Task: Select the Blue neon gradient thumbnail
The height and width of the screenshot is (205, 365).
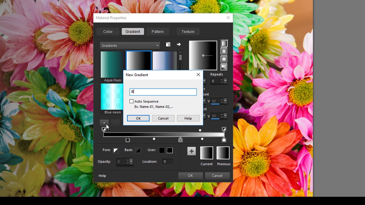Action: click(111, 97)
